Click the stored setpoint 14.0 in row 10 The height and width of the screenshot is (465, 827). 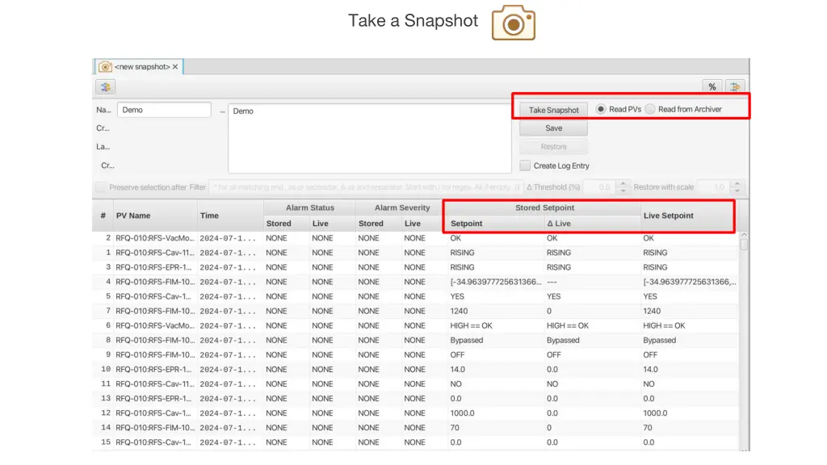pyautogui.click(x=457, y=370)
